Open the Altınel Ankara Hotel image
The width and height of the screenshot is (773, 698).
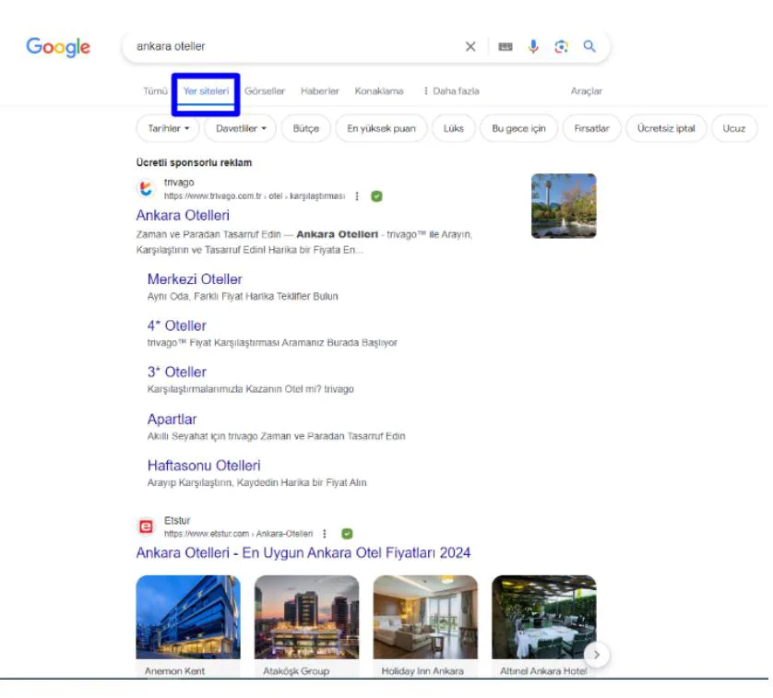coord(543,617)
